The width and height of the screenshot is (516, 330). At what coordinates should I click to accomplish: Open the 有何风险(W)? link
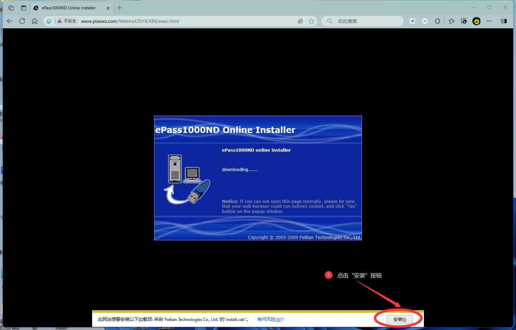click(270, 319)
